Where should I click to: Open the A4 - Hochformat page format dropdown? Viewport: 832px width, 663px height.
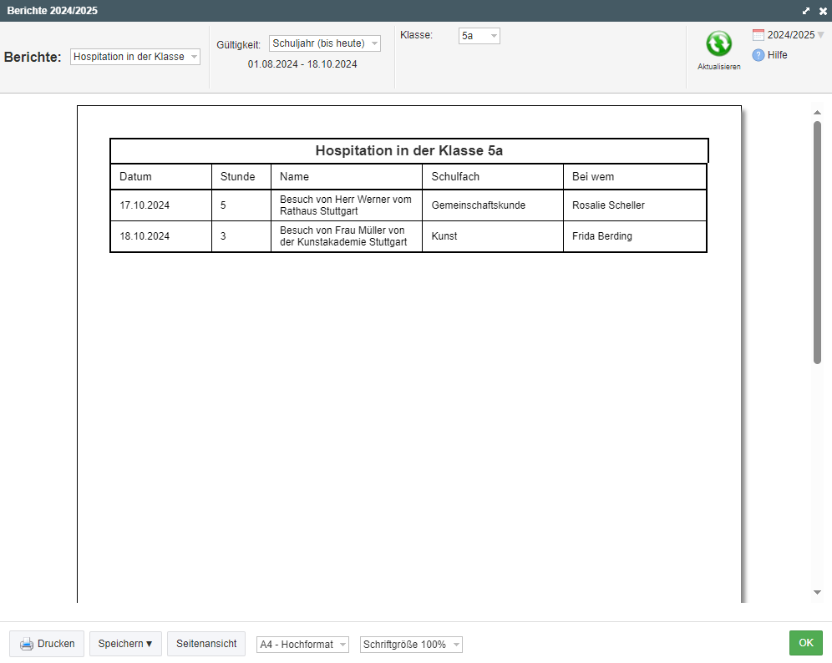[x=302, y=645]
